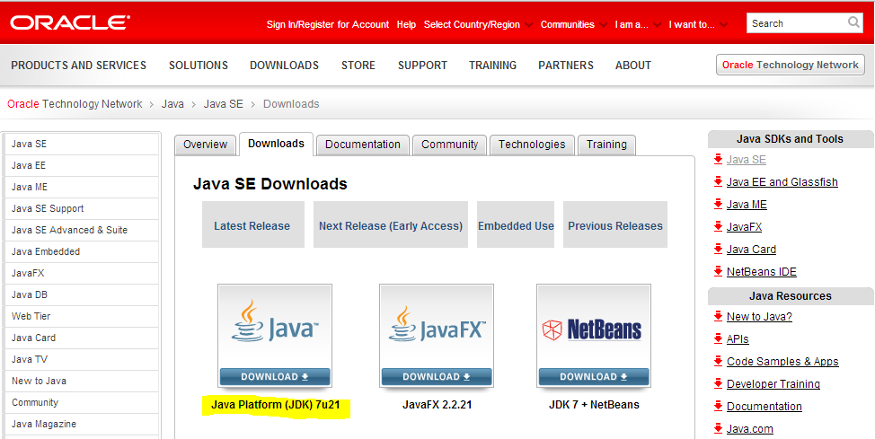The width and height of the screenshot is (875, 439).
Task: Expand the Communities dropdown
Action: [x=574, y=24]
